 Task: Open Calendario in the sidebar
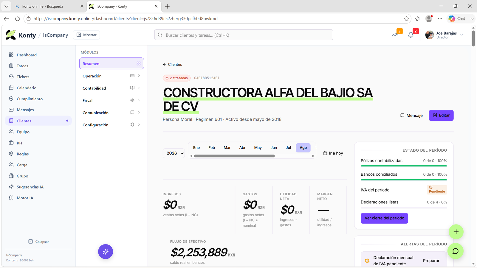pos(27,88)
